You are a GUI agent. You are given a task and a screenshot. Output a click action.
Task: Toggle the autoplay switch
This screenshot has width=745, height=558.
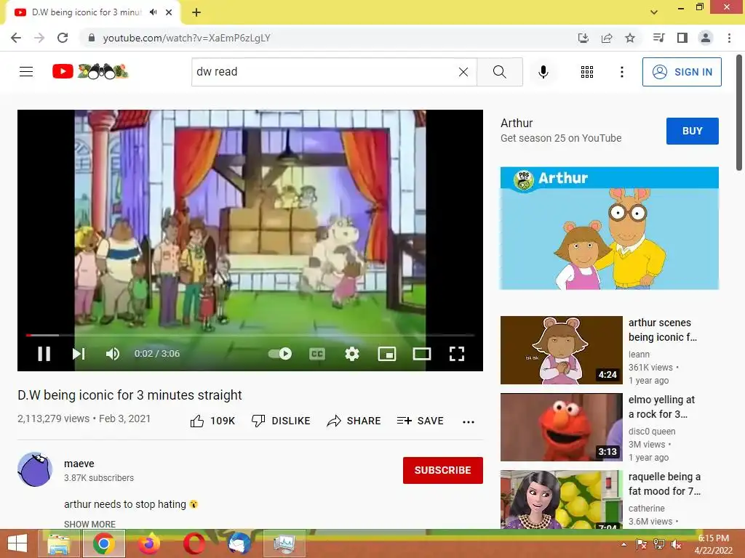click(x=280, y=354)
